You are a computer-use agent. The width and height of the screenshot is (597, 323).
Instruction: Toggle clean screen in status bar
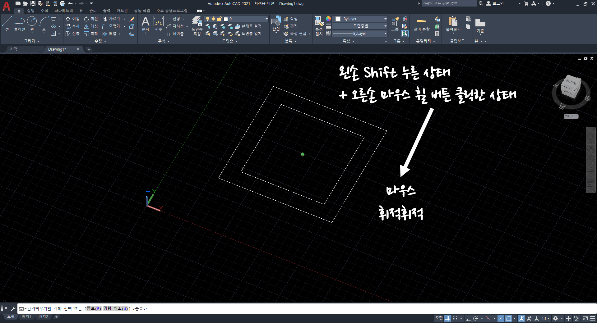tap(585, 318)
